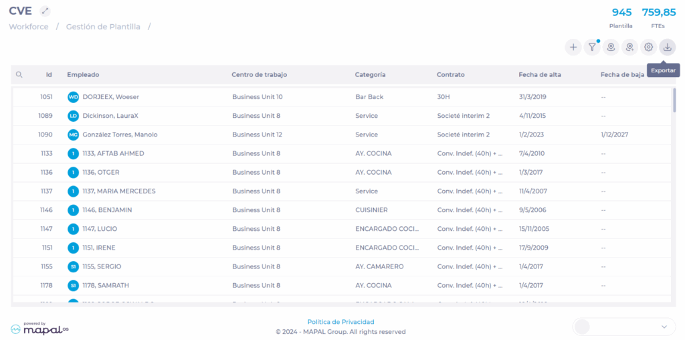Click the plus icon to add employee

(573, 47)
